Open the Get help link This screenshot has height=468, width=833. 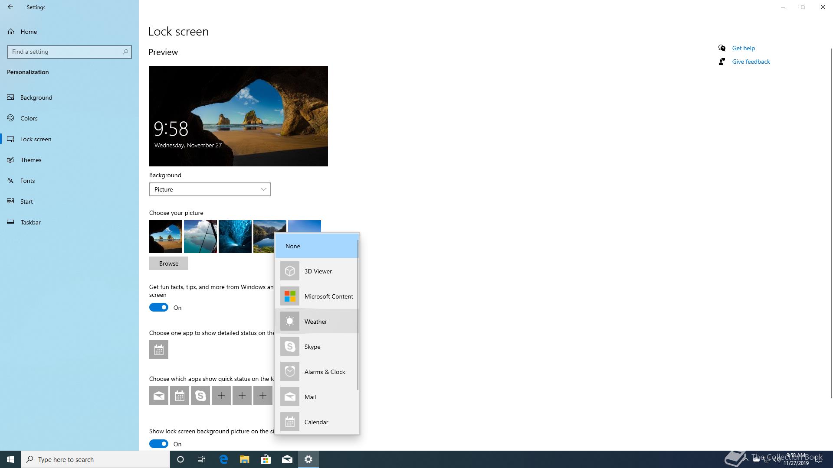pyautogui.click(x=743, y=48)
